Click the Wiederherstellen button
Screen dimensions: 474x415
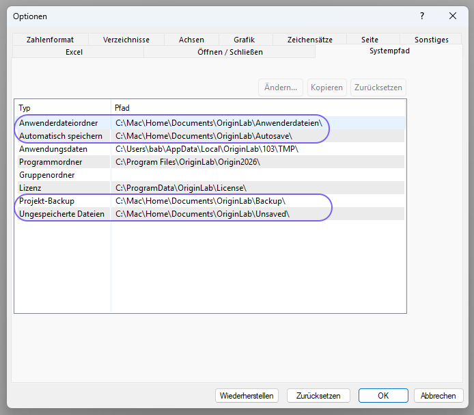[x=247, y=396]
